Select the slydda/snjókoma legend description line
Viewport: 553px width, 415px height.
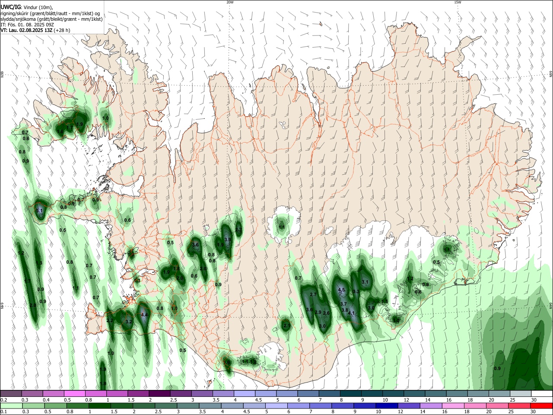click(51, 19)
